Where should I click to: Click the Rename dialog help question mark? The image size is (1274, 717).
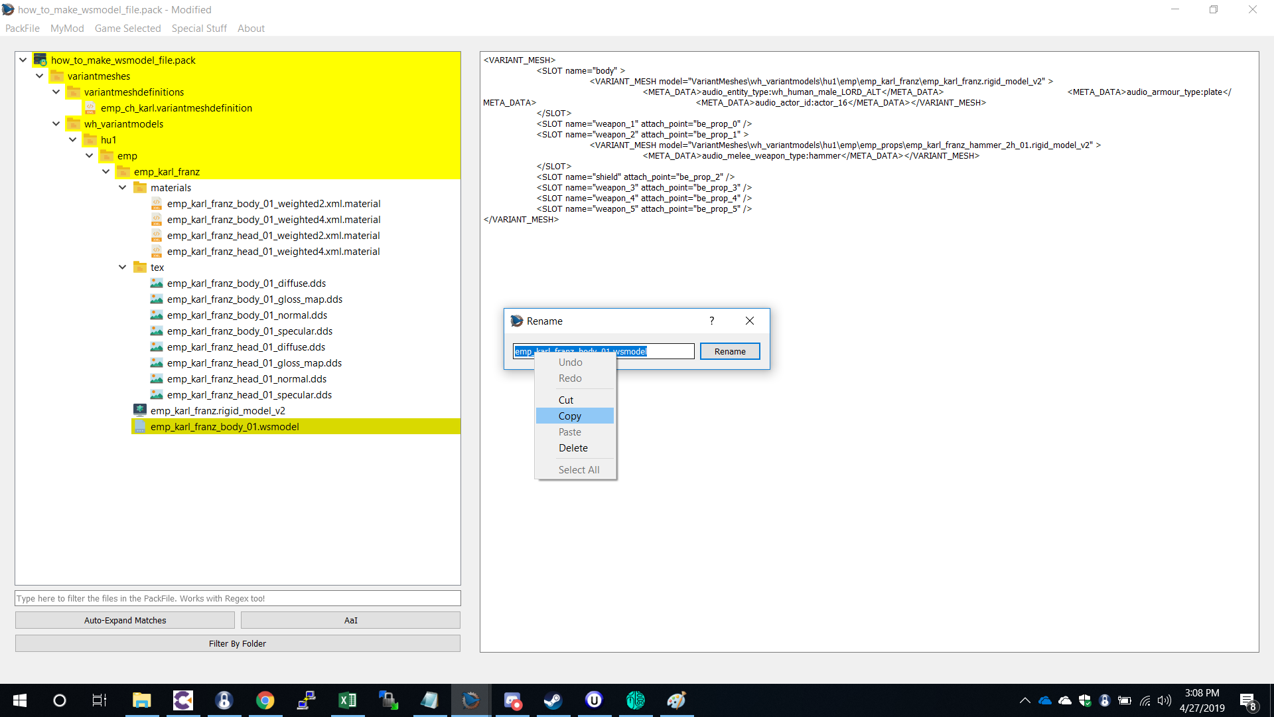click(711, 321)
